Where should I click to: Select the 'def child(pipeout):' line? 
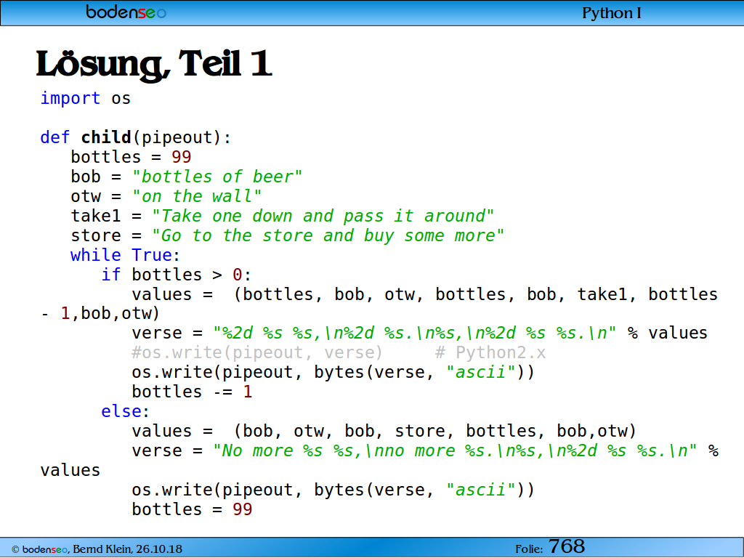pyautogui.click(x=136, y=137)
